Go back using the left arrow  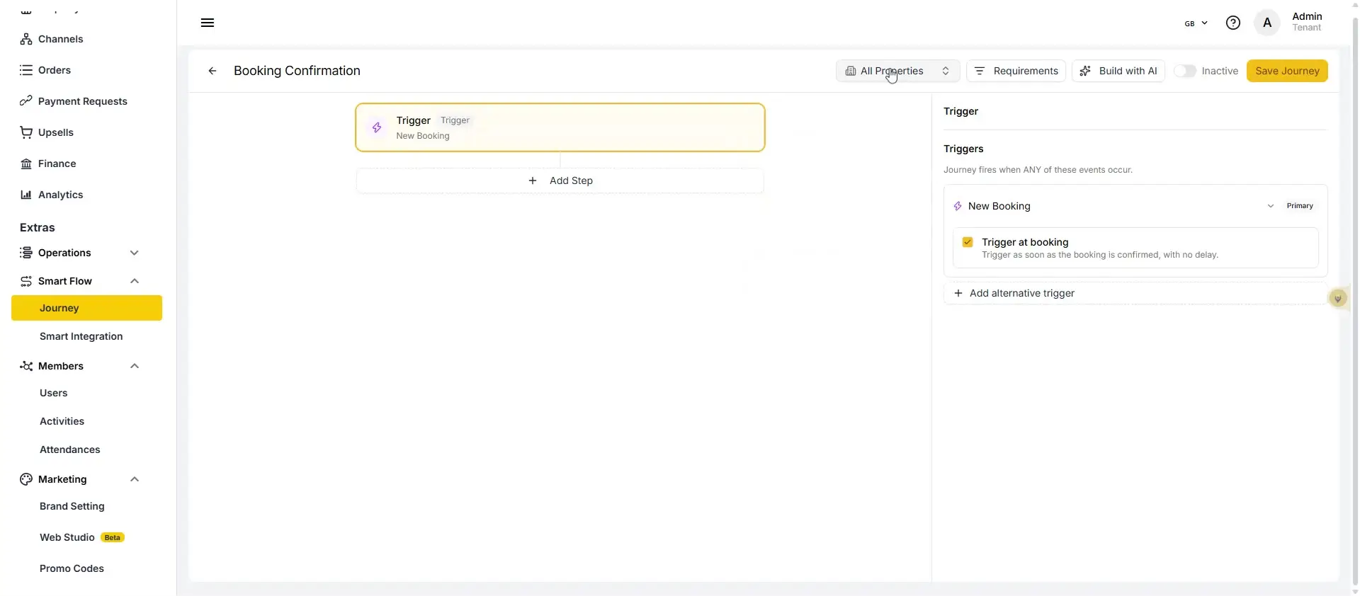coord(212,71)
